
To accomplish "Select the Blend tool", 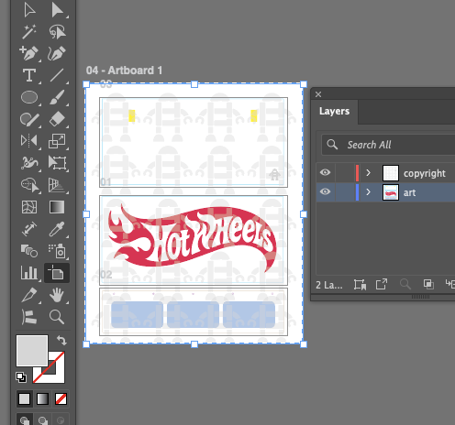I will coord(29,251).
